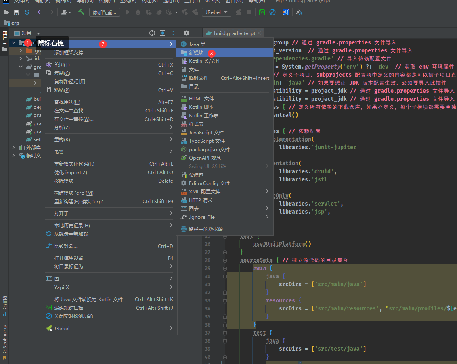Viewport: 457px width, 364px height.
Task: Select Kotlin 类/文件 in the submenu
Action: point(204,61)
